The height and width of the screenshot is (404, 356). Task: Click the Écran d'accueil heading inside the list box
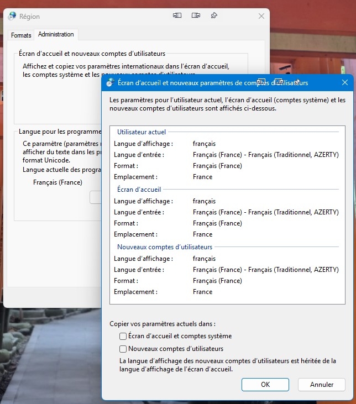tap(139, 190)
